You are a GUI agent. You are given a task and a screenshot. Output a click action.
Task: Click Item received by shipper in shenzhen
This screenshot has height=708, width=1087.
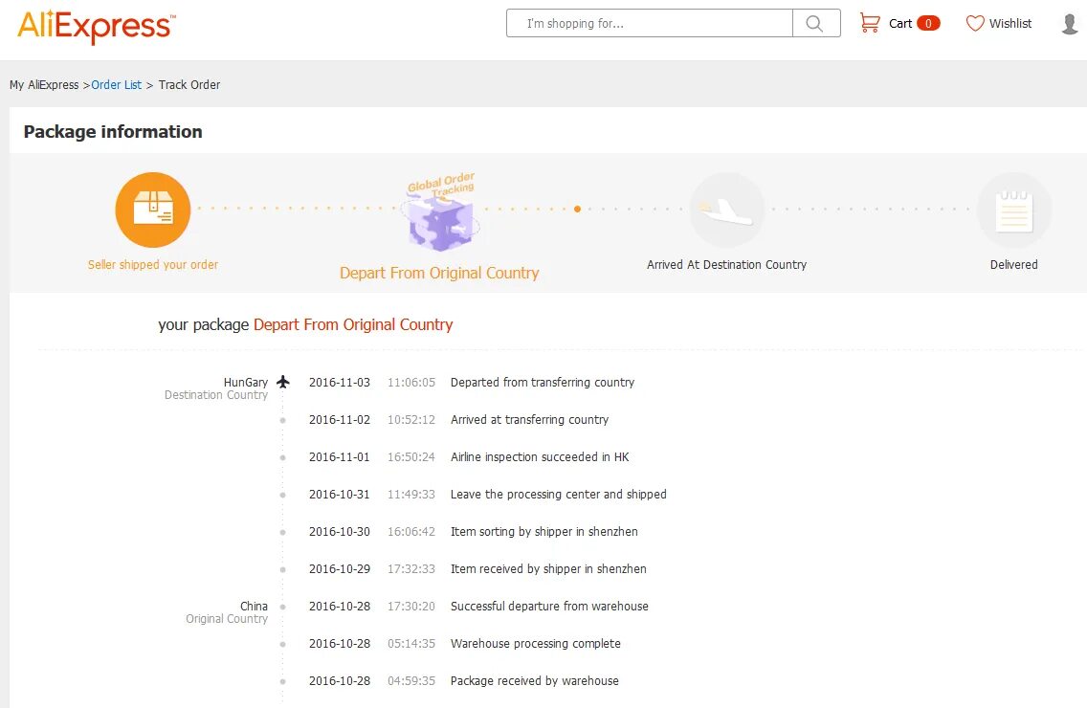548,569
